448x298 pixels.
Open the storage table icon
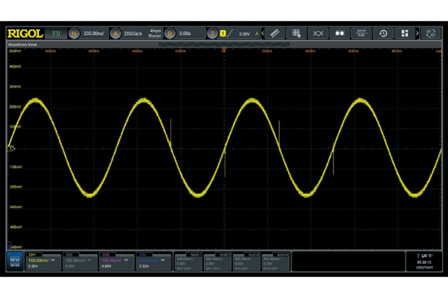click(297, 34)
